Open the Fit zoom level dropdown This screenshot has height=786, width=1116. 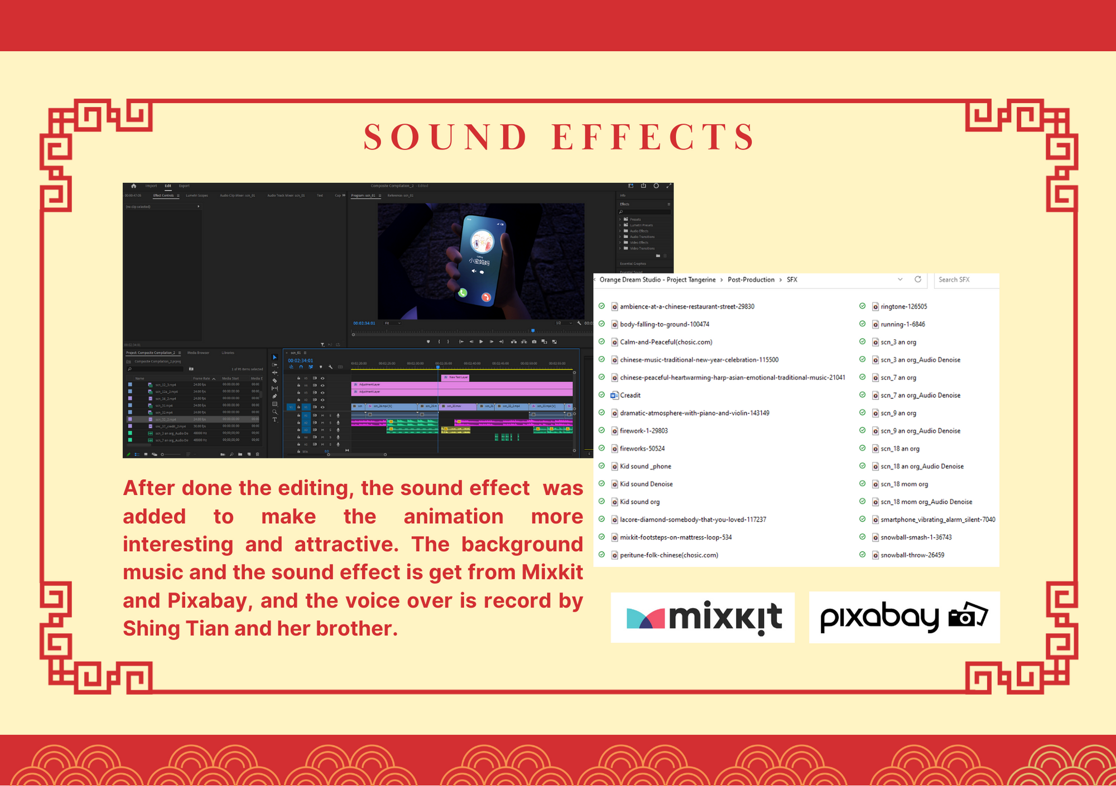pos(392,323)
